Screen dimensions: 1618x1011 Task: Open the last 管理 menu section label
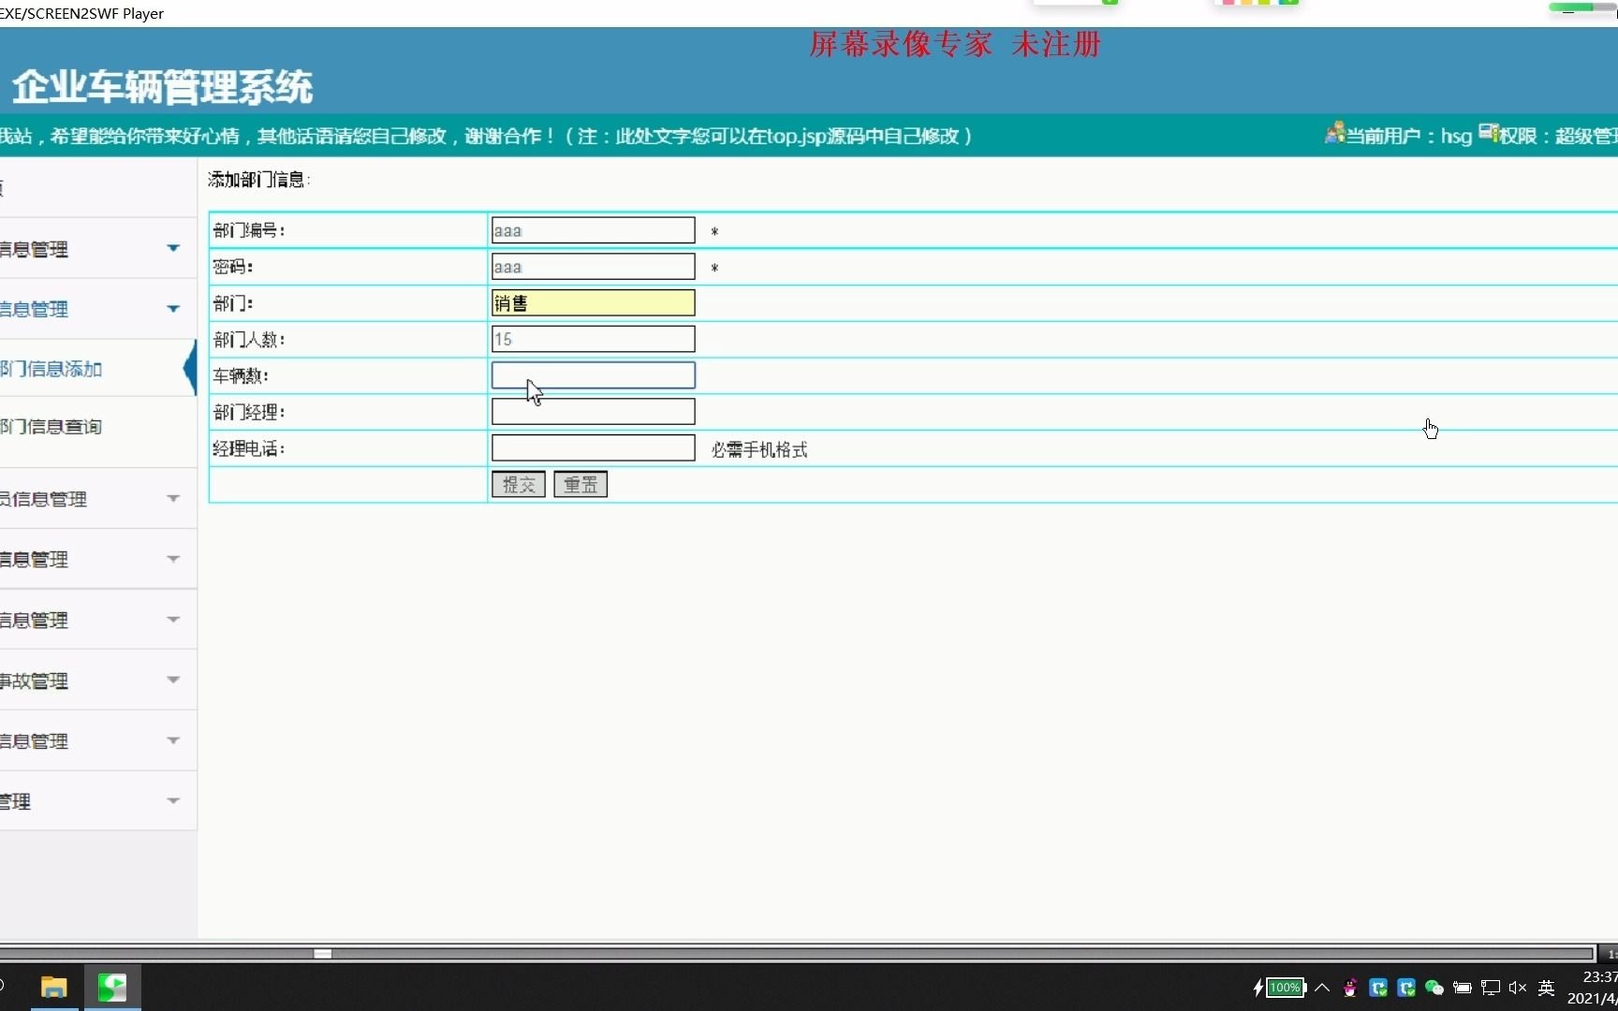coord(16,801)
